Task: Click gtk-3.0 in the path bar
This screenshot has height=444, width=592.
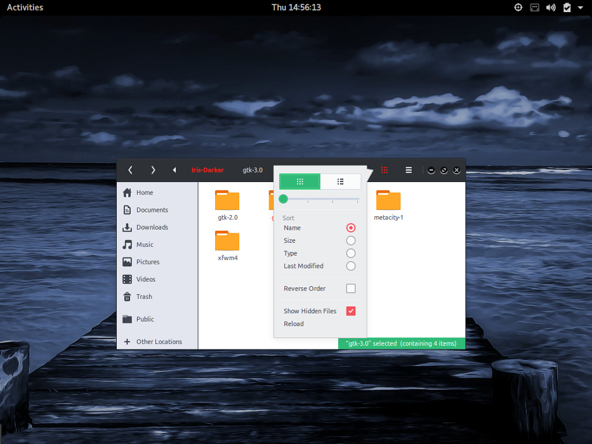Action: [253, 170]
